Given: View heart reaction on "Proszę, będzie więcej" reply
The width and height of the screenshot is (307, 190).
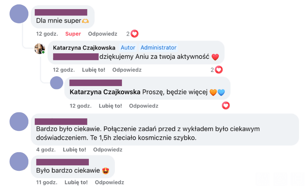Looking at the screenshot, I should pos(226,106).
